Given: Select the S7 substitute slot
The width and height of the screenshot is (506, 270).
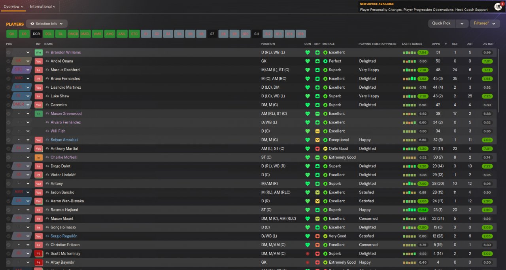Looking at the screenshot, I should [x=212, y=34].
